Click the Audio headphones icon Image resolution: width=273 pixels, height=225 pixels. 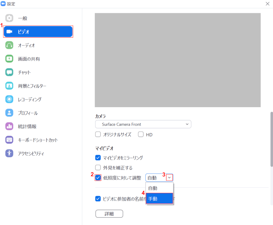[9, 45]
